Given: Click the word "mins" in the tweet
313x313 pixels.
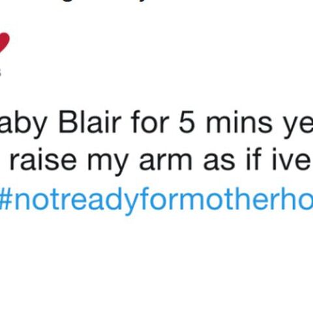Looking at the screenshot, I should click(239, 123).
